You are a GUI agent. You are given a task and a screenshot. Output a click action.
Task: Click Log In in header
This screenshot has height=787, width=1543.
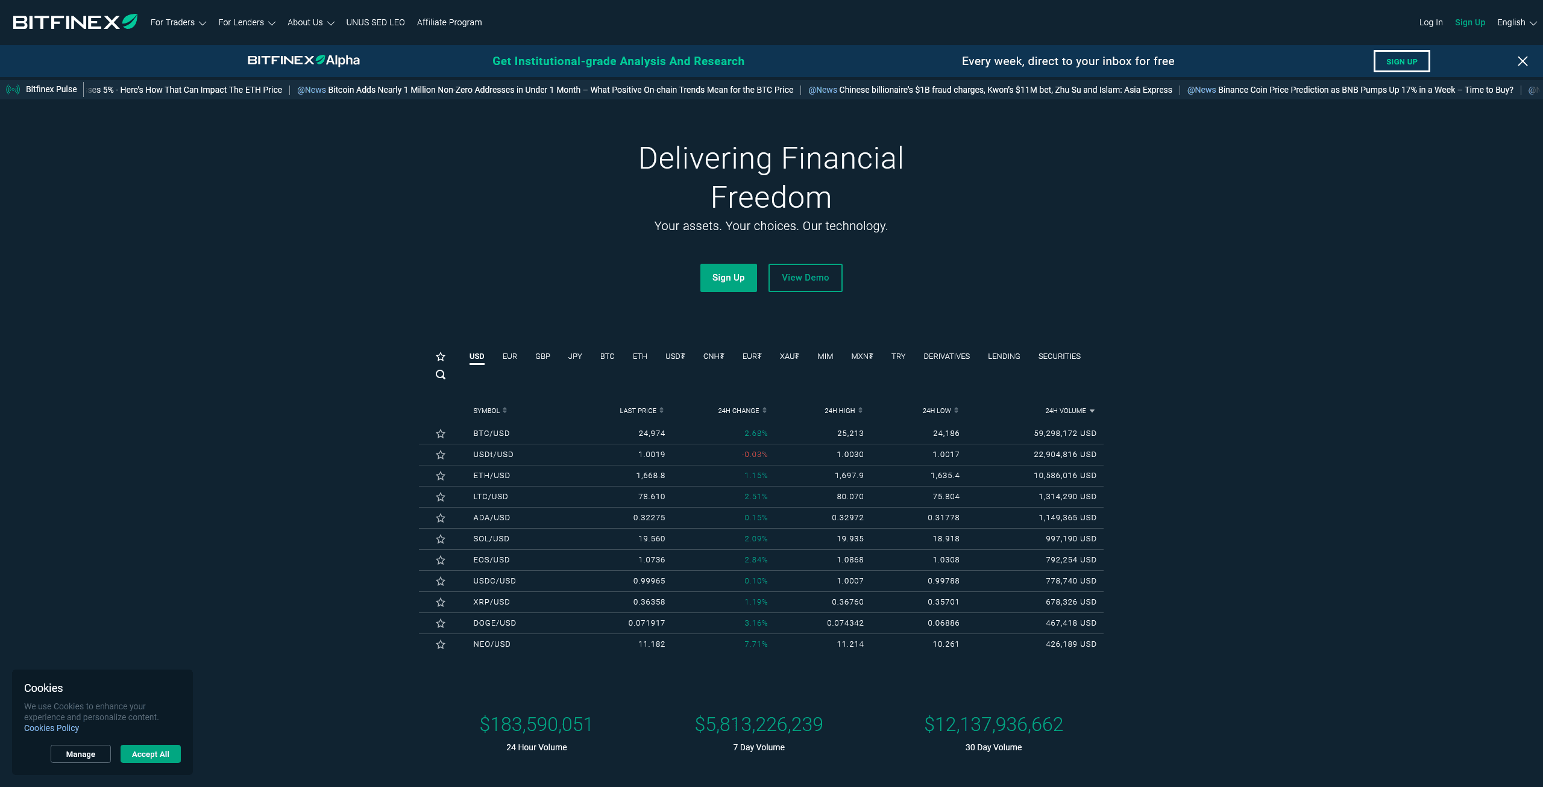pyautogui.click(x=1431, y=22)
